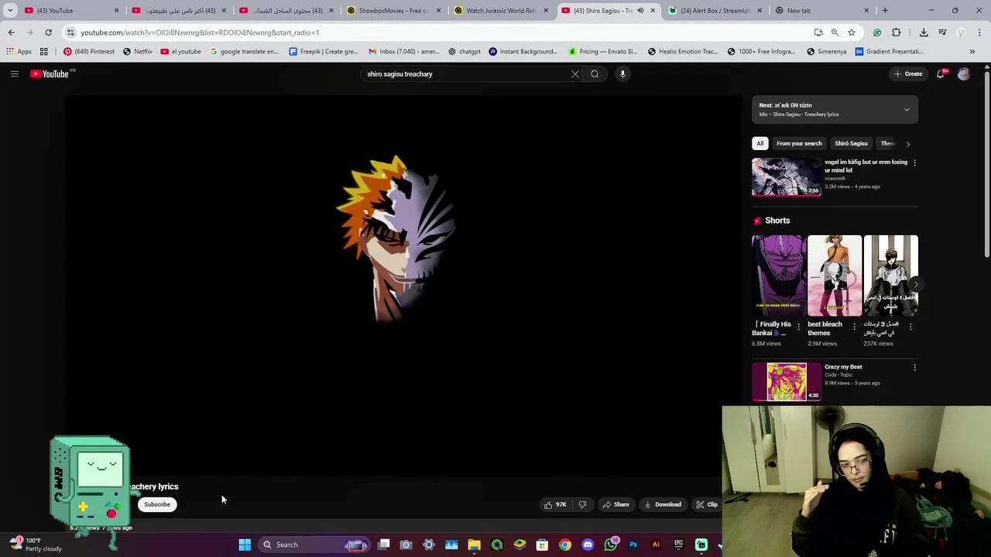This screenshot has width=991, height=557.
Task: Open more options for vogel im käfig video
Action: coord(914,163)
